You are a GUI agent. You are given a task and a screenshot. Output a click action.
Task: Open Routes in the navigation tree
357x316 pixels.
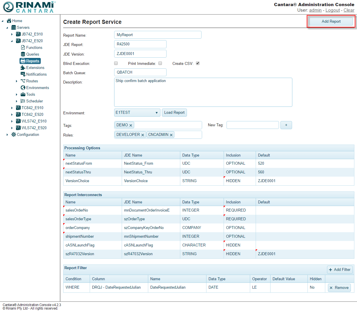32,81
